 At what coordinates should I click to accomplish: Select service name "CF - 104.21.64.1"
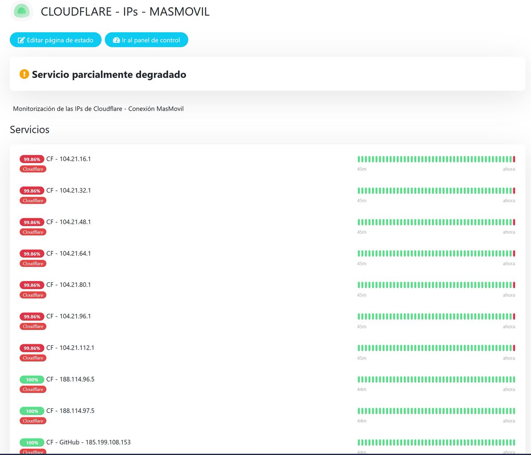[69, 253]
